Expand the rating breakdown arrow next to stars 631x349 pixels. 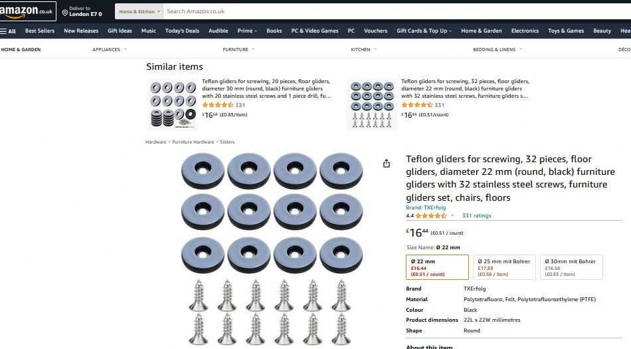(x=452, y=216)
